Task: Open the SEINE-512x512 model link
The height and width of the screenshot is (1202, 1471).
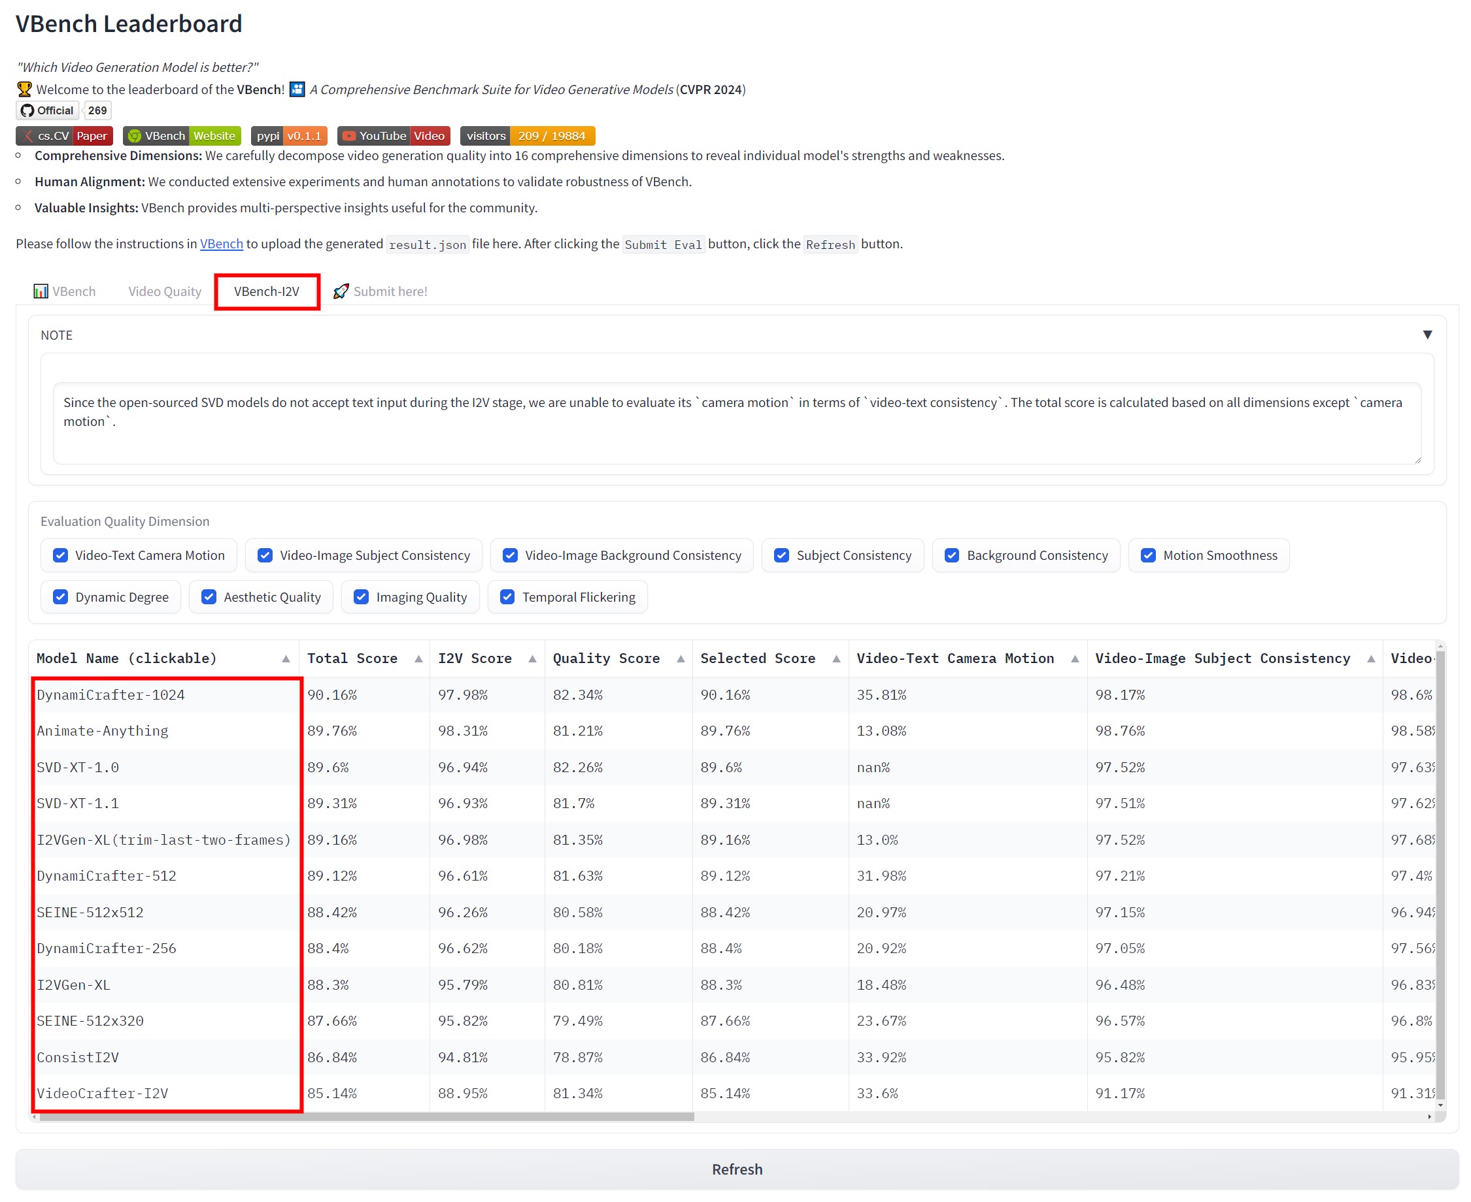Action: click(x=90, y=913)
